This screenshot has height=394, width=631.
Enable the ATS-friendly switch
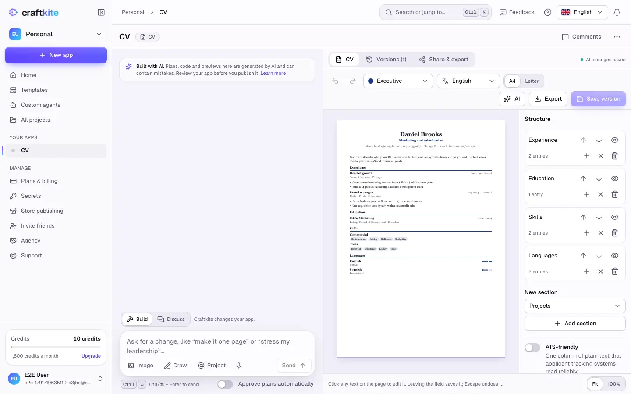532,348
